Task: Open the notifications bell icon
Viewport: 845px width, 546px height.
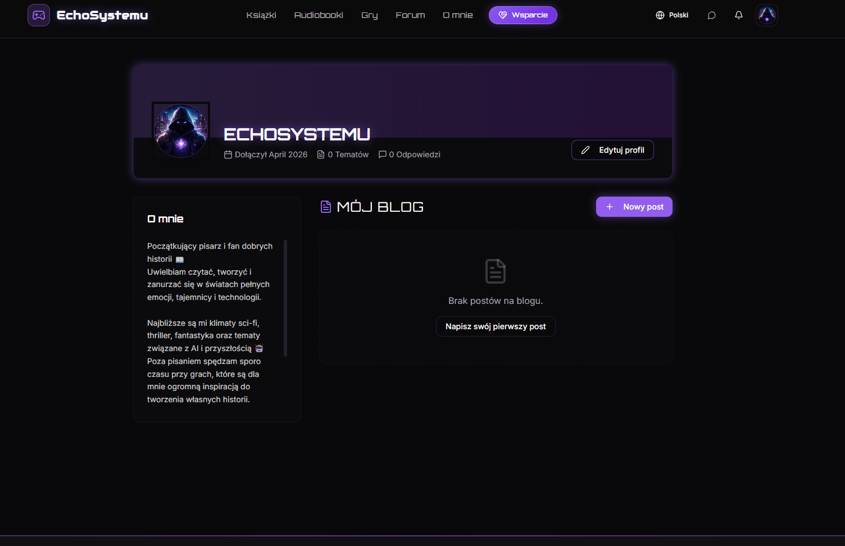Action: 739,15
